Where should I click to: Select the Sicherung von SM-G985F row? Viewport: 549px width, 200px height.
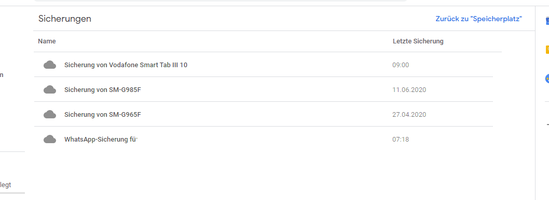[263, 89]
